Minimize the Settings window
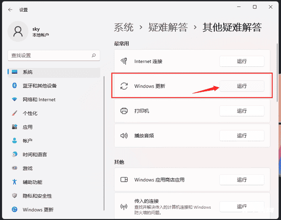This screenshot has width=281, height=220. pyautogui.click(x=239, y=7)
